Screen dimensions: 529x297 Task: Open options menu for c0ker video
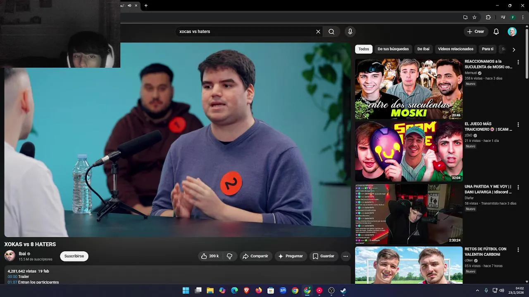click(518, 250)
